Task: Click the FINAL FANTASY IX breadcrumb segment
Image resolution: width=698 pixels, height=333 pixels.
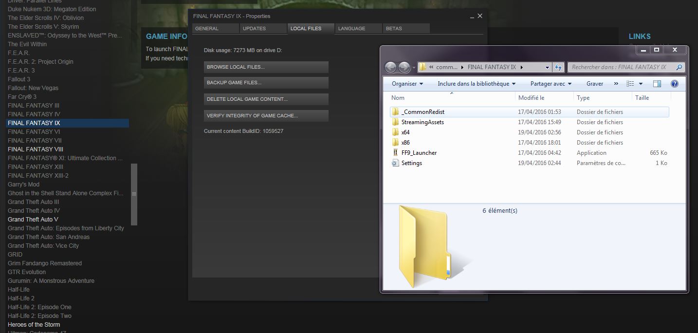Action: [492, 67]
